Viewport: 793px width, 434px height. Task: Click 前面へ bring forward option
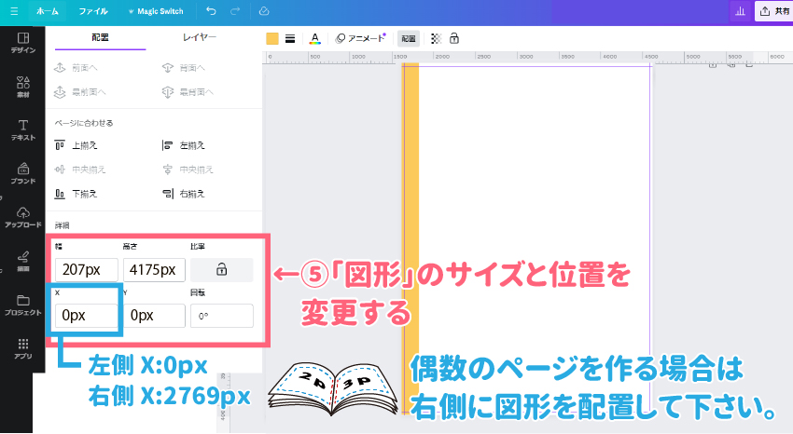click(77, 68)
